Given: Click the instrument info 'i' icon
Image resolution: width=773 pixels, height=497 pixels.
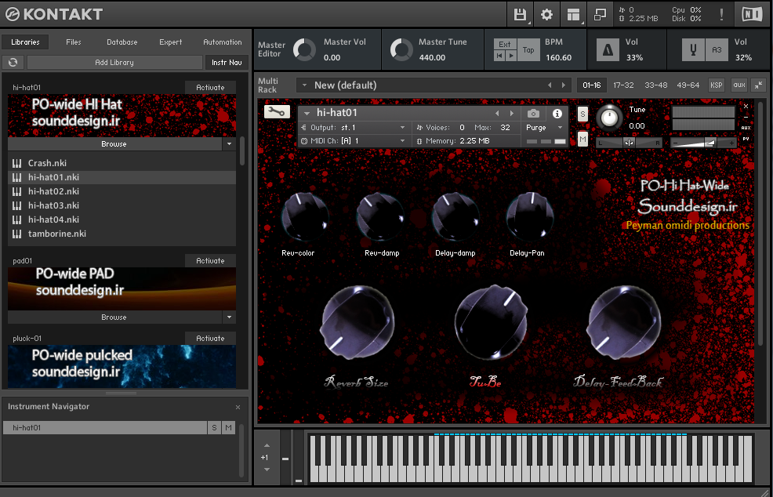Looking at the screenshot, I should coord(557,114).
